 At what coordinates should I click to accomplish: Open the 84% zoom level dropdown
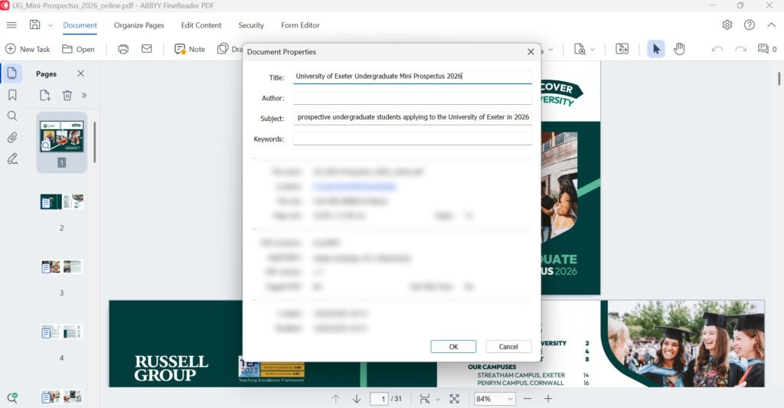pyautogui.click(x=495, y=399)
